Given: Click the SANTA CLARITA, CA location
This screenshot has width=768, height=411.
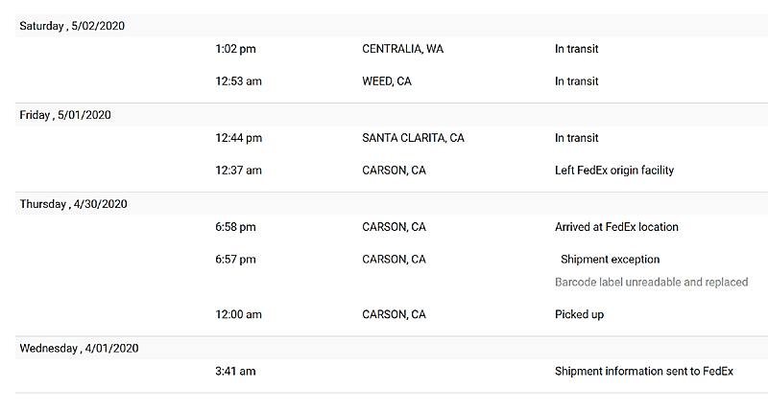Looking at the screenshot, I should [x=413, y=138].
